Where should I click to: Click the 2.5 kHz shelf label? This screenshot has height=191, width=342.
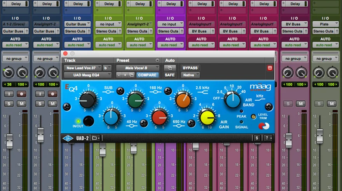click(x=202, y=88)
